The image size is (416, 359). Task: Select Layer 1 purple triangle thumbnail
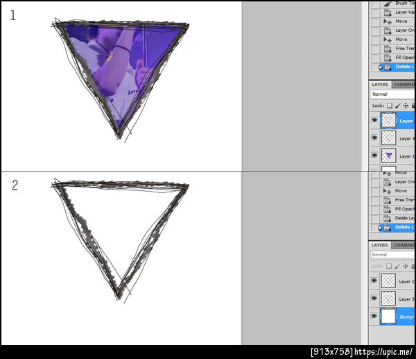(389, 156)
